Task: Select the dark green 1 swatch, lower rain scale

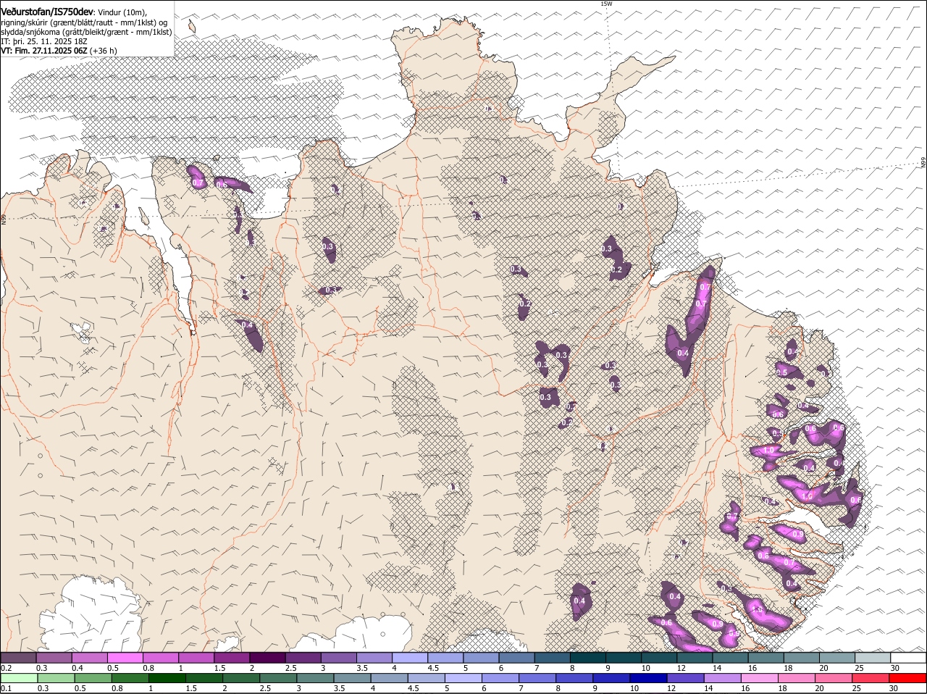Action: [167, 679]
